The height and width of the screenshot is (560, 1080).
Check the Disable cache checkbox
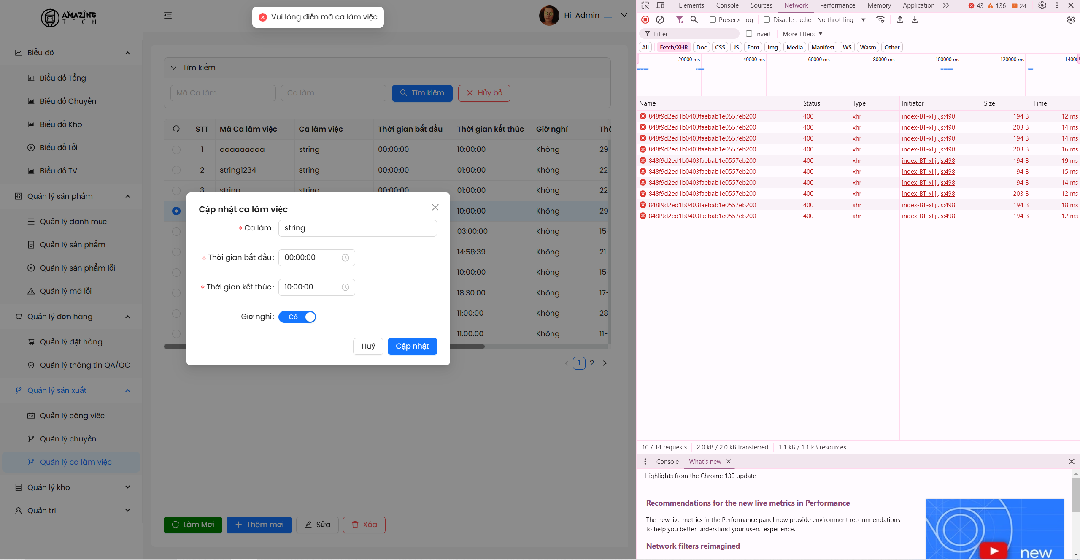point(767,20)
